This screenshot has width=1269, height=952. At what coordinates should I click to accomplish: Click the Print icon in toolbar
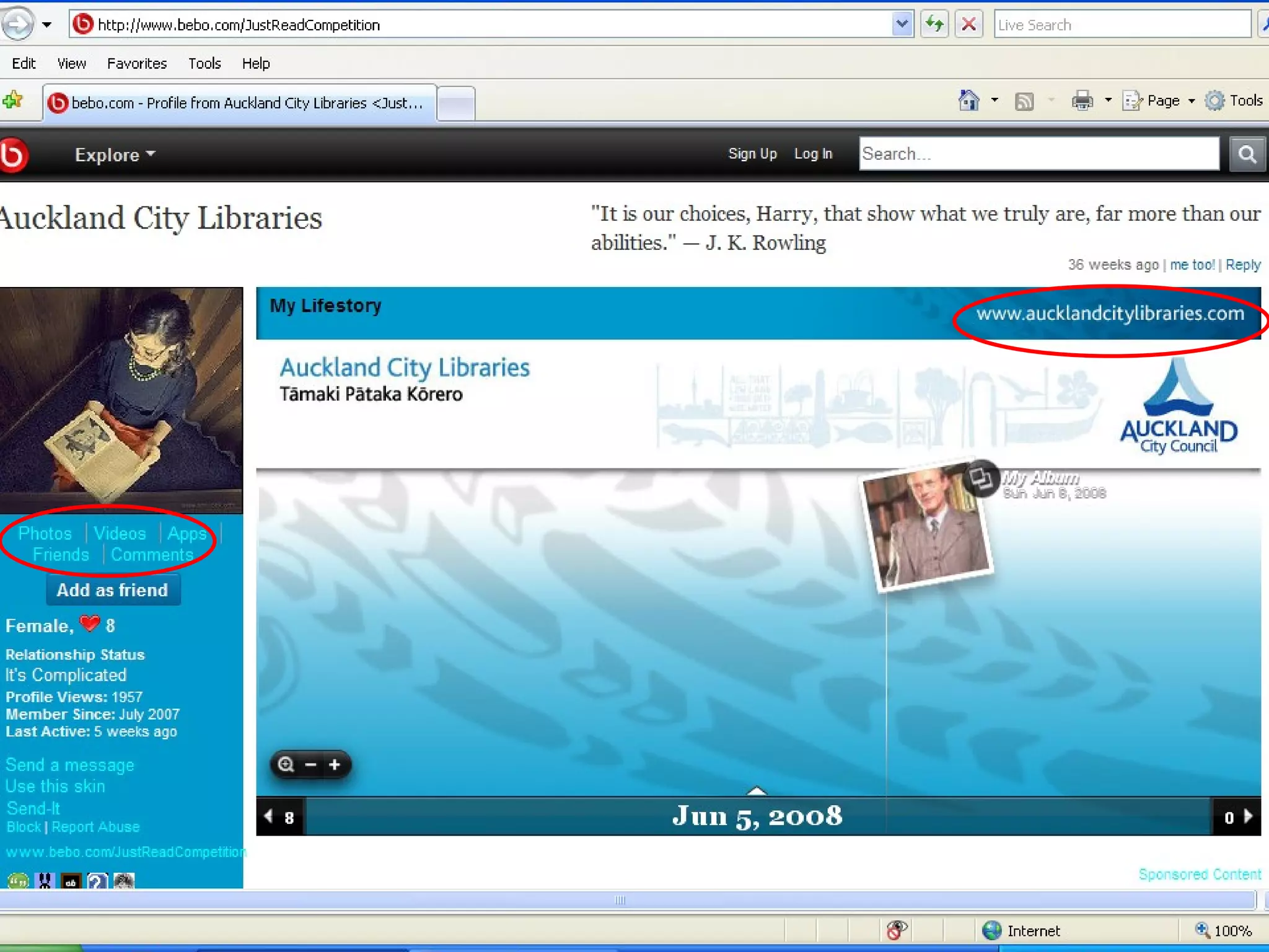(x=1082, y=100)
